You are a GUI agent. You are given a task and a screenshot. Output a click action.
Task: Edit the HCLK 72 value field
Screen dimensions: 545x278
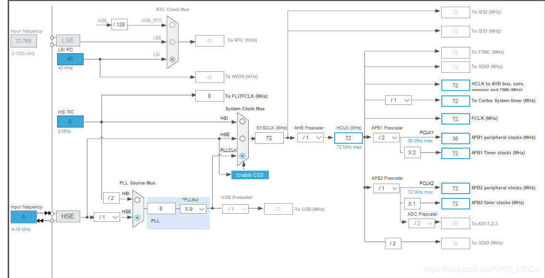click(x=348, y=138)
